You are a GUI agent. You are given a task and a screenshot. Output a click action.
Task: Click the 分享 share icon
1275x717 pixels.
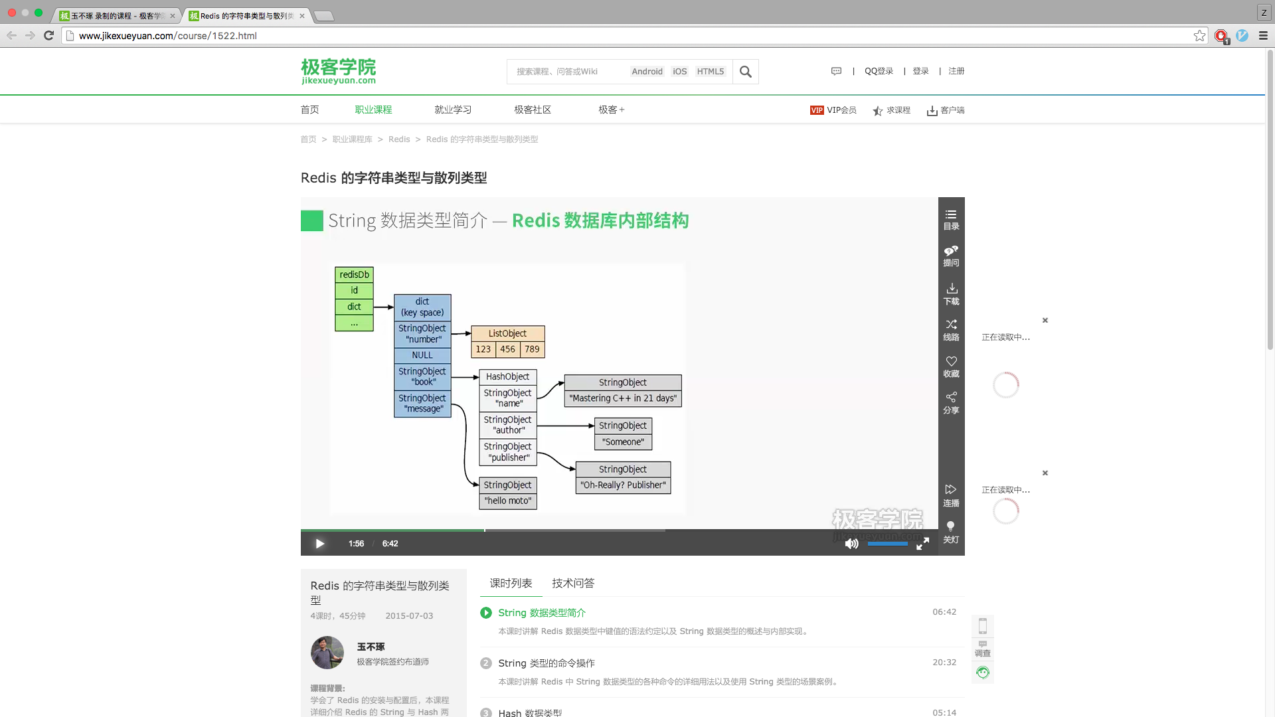(951, 402)
